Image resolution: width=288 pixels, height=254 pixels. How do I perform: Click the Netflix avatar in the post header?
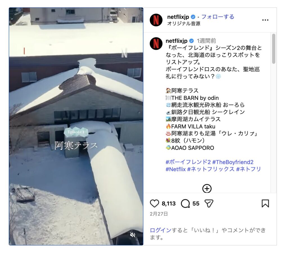click(x=156, y=20)
